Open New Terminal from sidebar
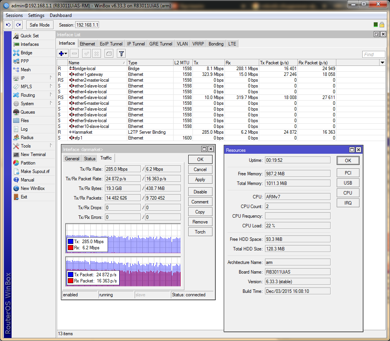390x341 pixels. 33,155
